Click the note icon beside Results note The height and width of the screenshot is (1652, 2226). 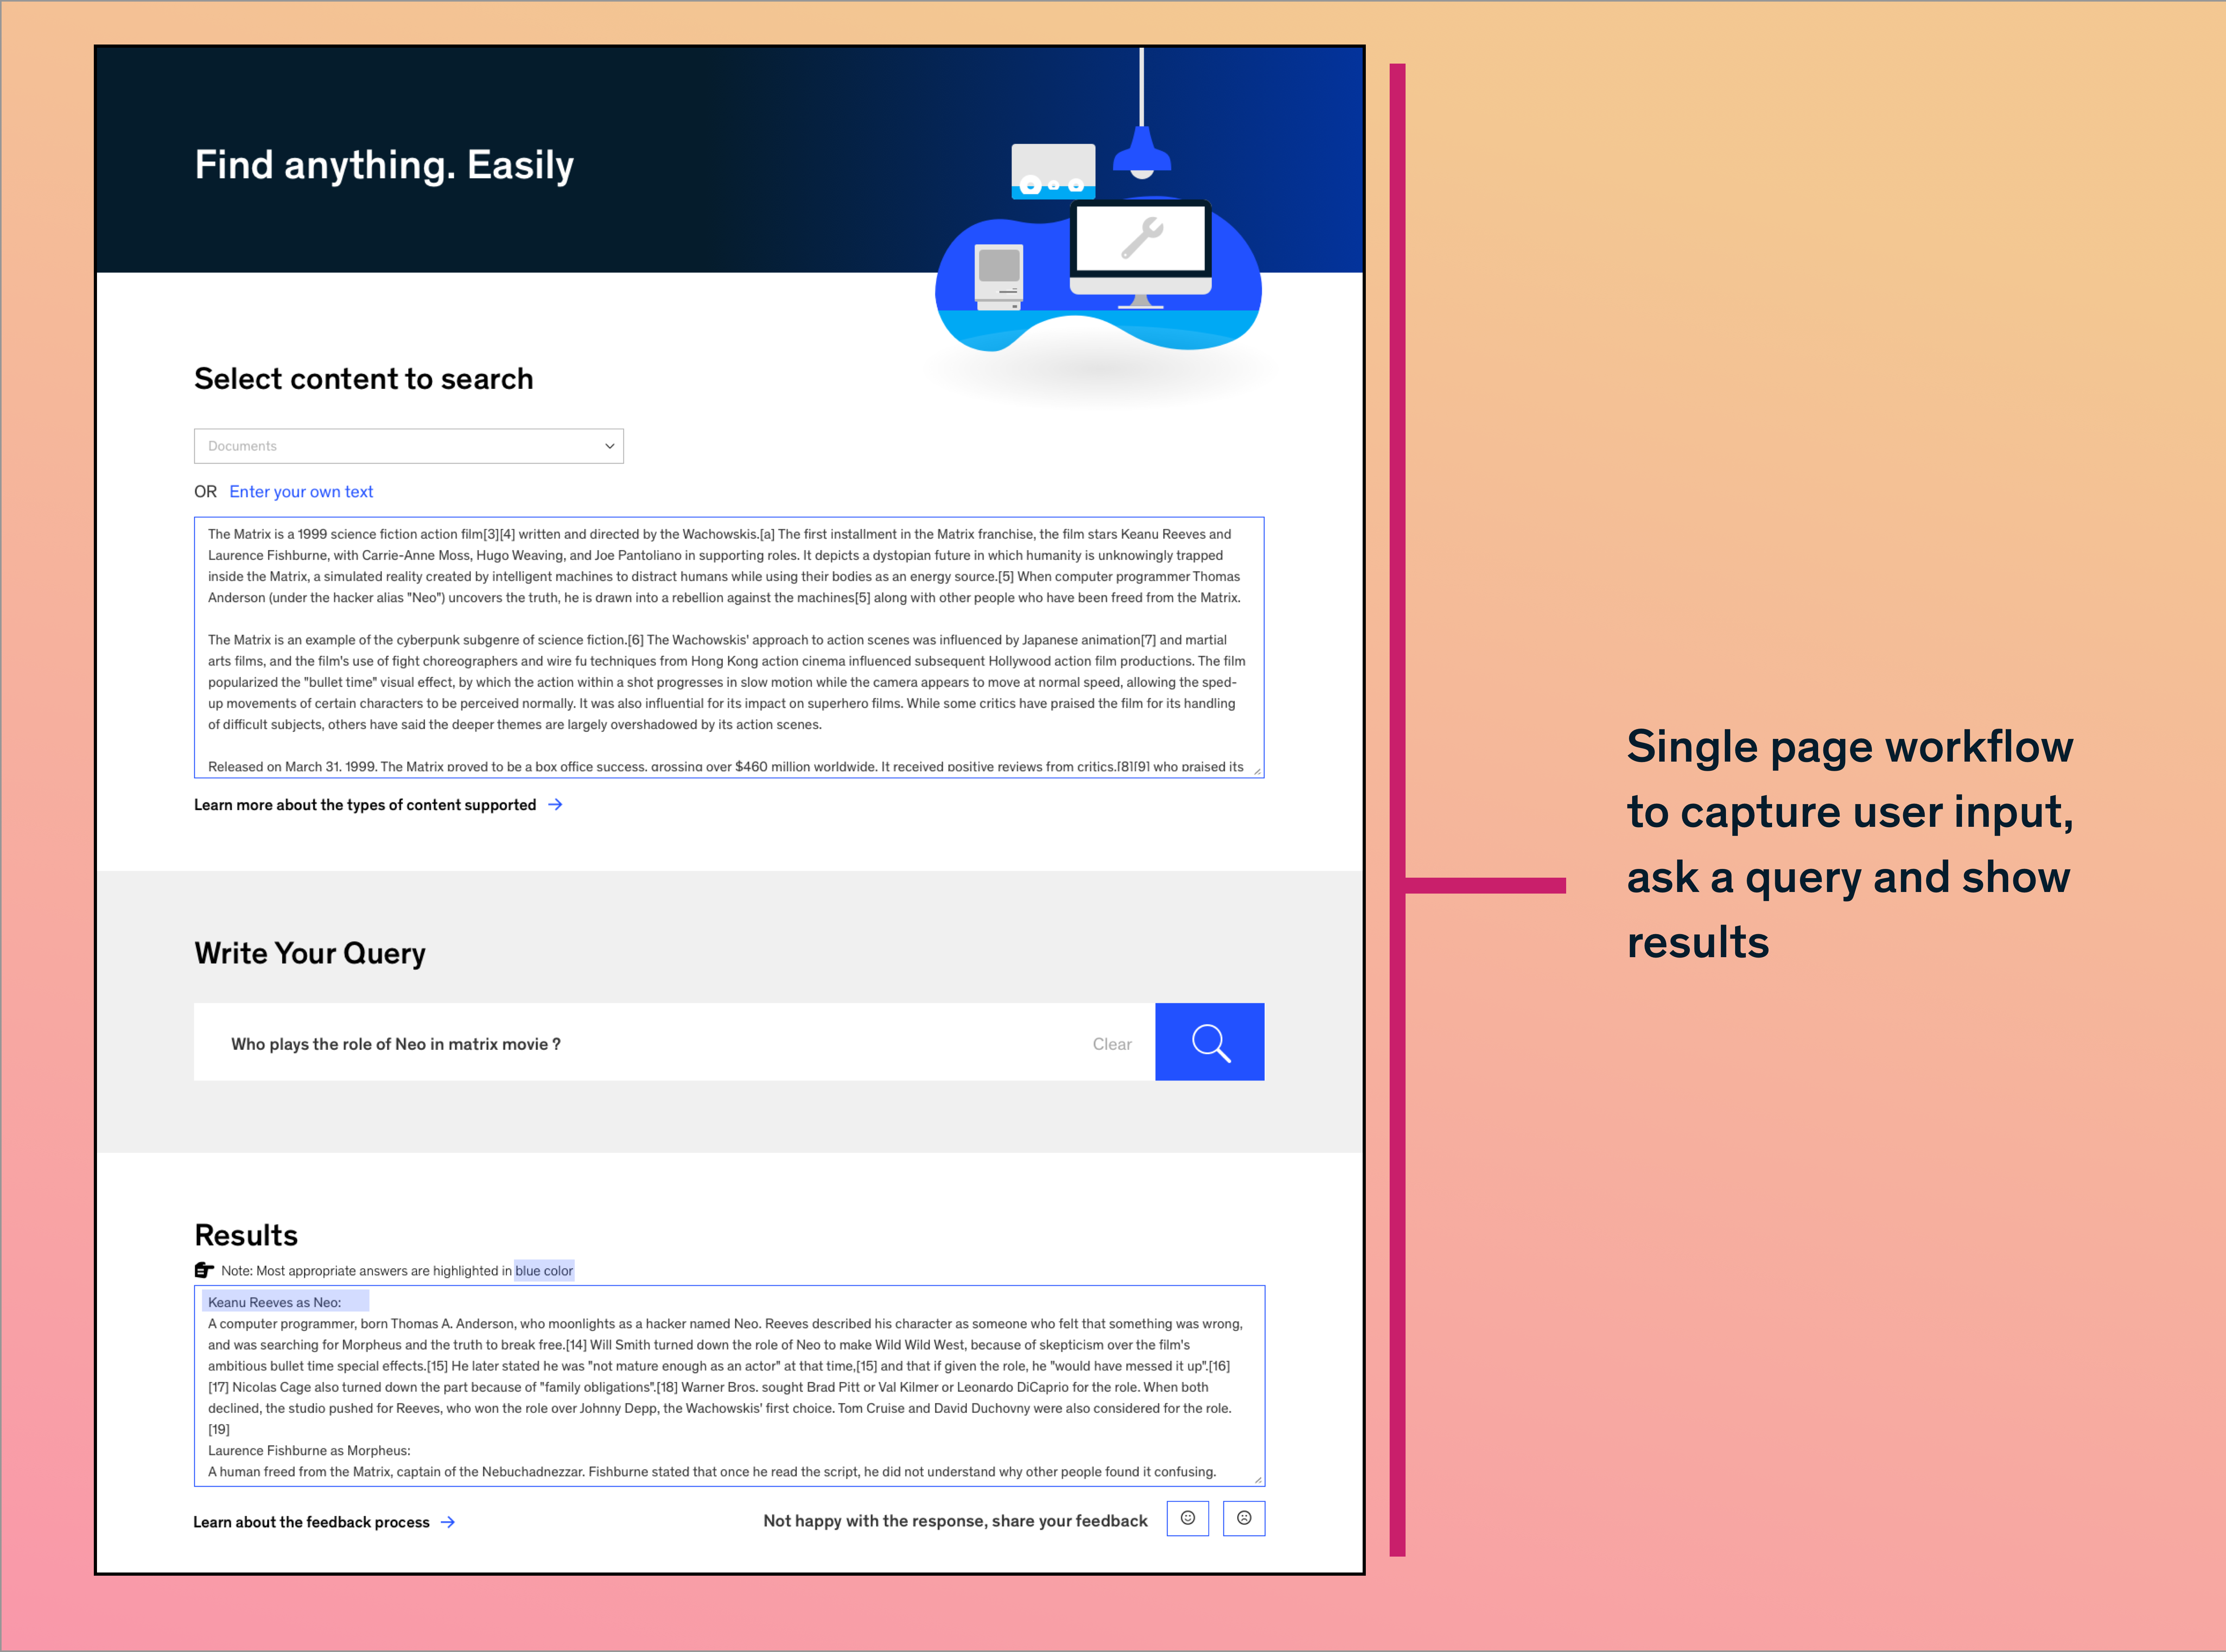coord(204,1270)
